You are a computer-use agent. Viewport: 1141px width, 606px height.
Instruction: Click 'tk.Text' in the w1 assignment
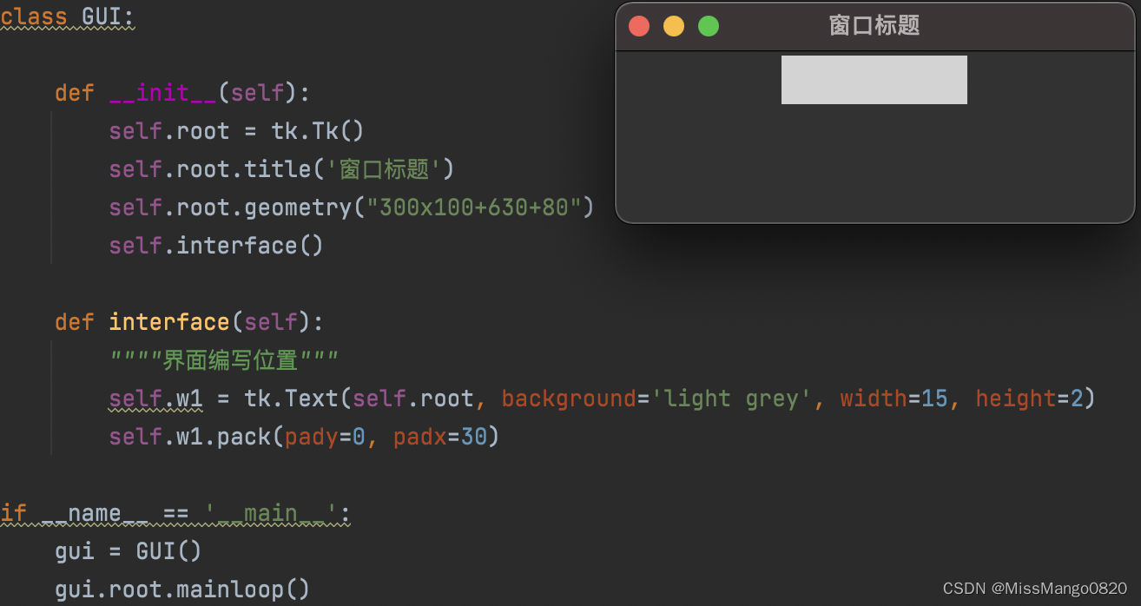[291, 399]
